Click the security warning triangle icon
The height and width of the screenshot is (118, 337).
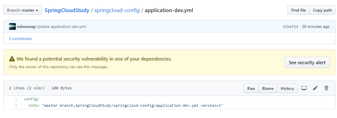tap(12, 59)
